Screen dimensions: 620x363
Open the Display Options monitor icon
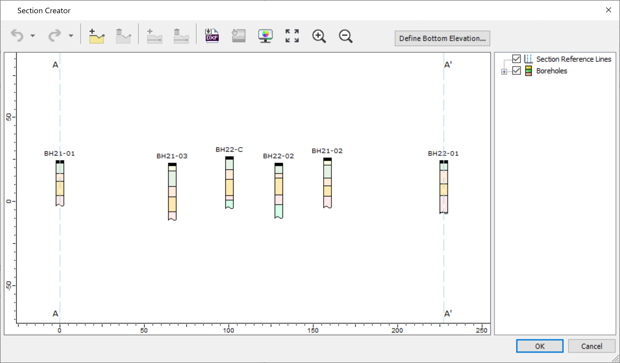tap(265, 36)
